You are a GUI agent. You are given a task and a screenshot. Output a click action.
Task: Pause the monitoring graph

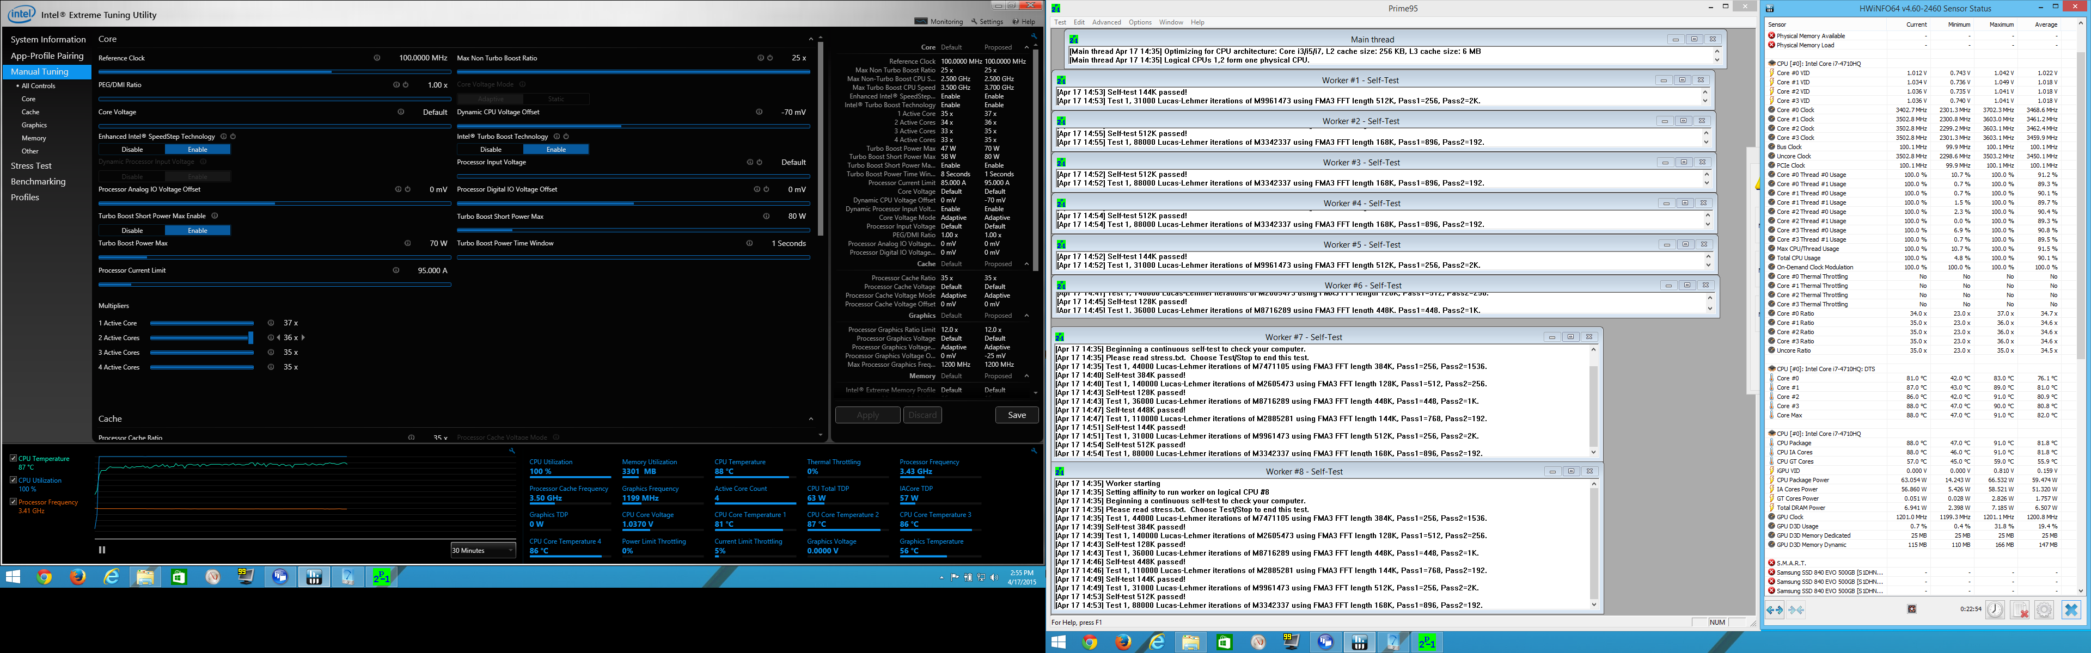pos(102,550)
